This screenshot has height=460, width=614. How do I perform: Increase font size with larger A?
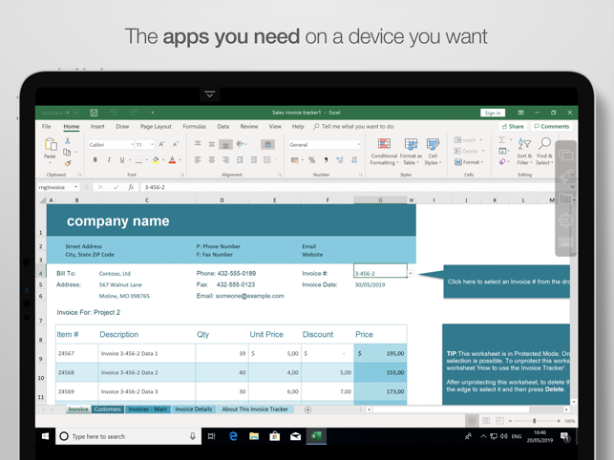click(x=161, y=144)
